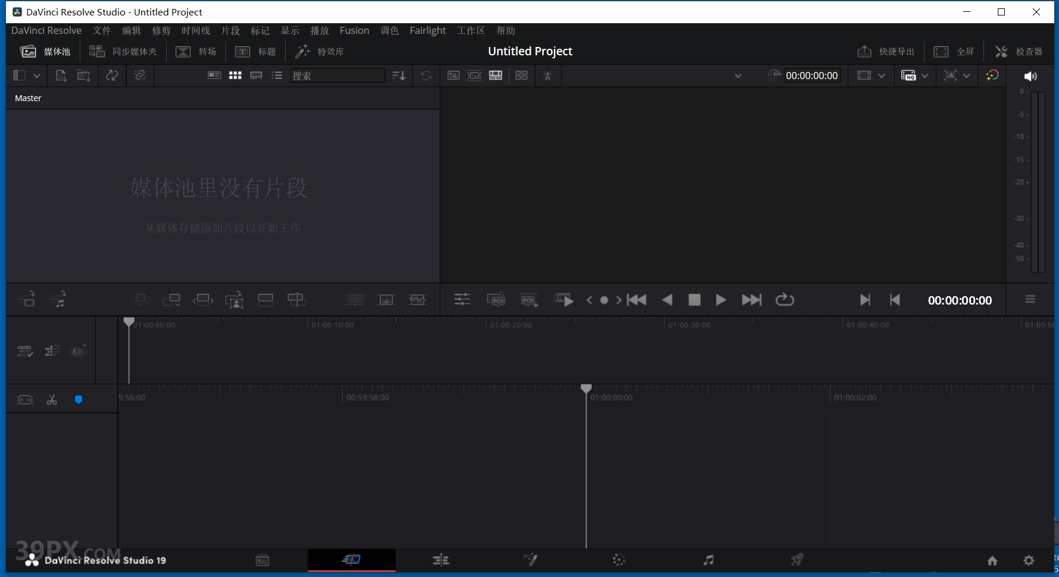Expand the safe area overlay dropdown
1059x577 pixels.
pos(966,76)
